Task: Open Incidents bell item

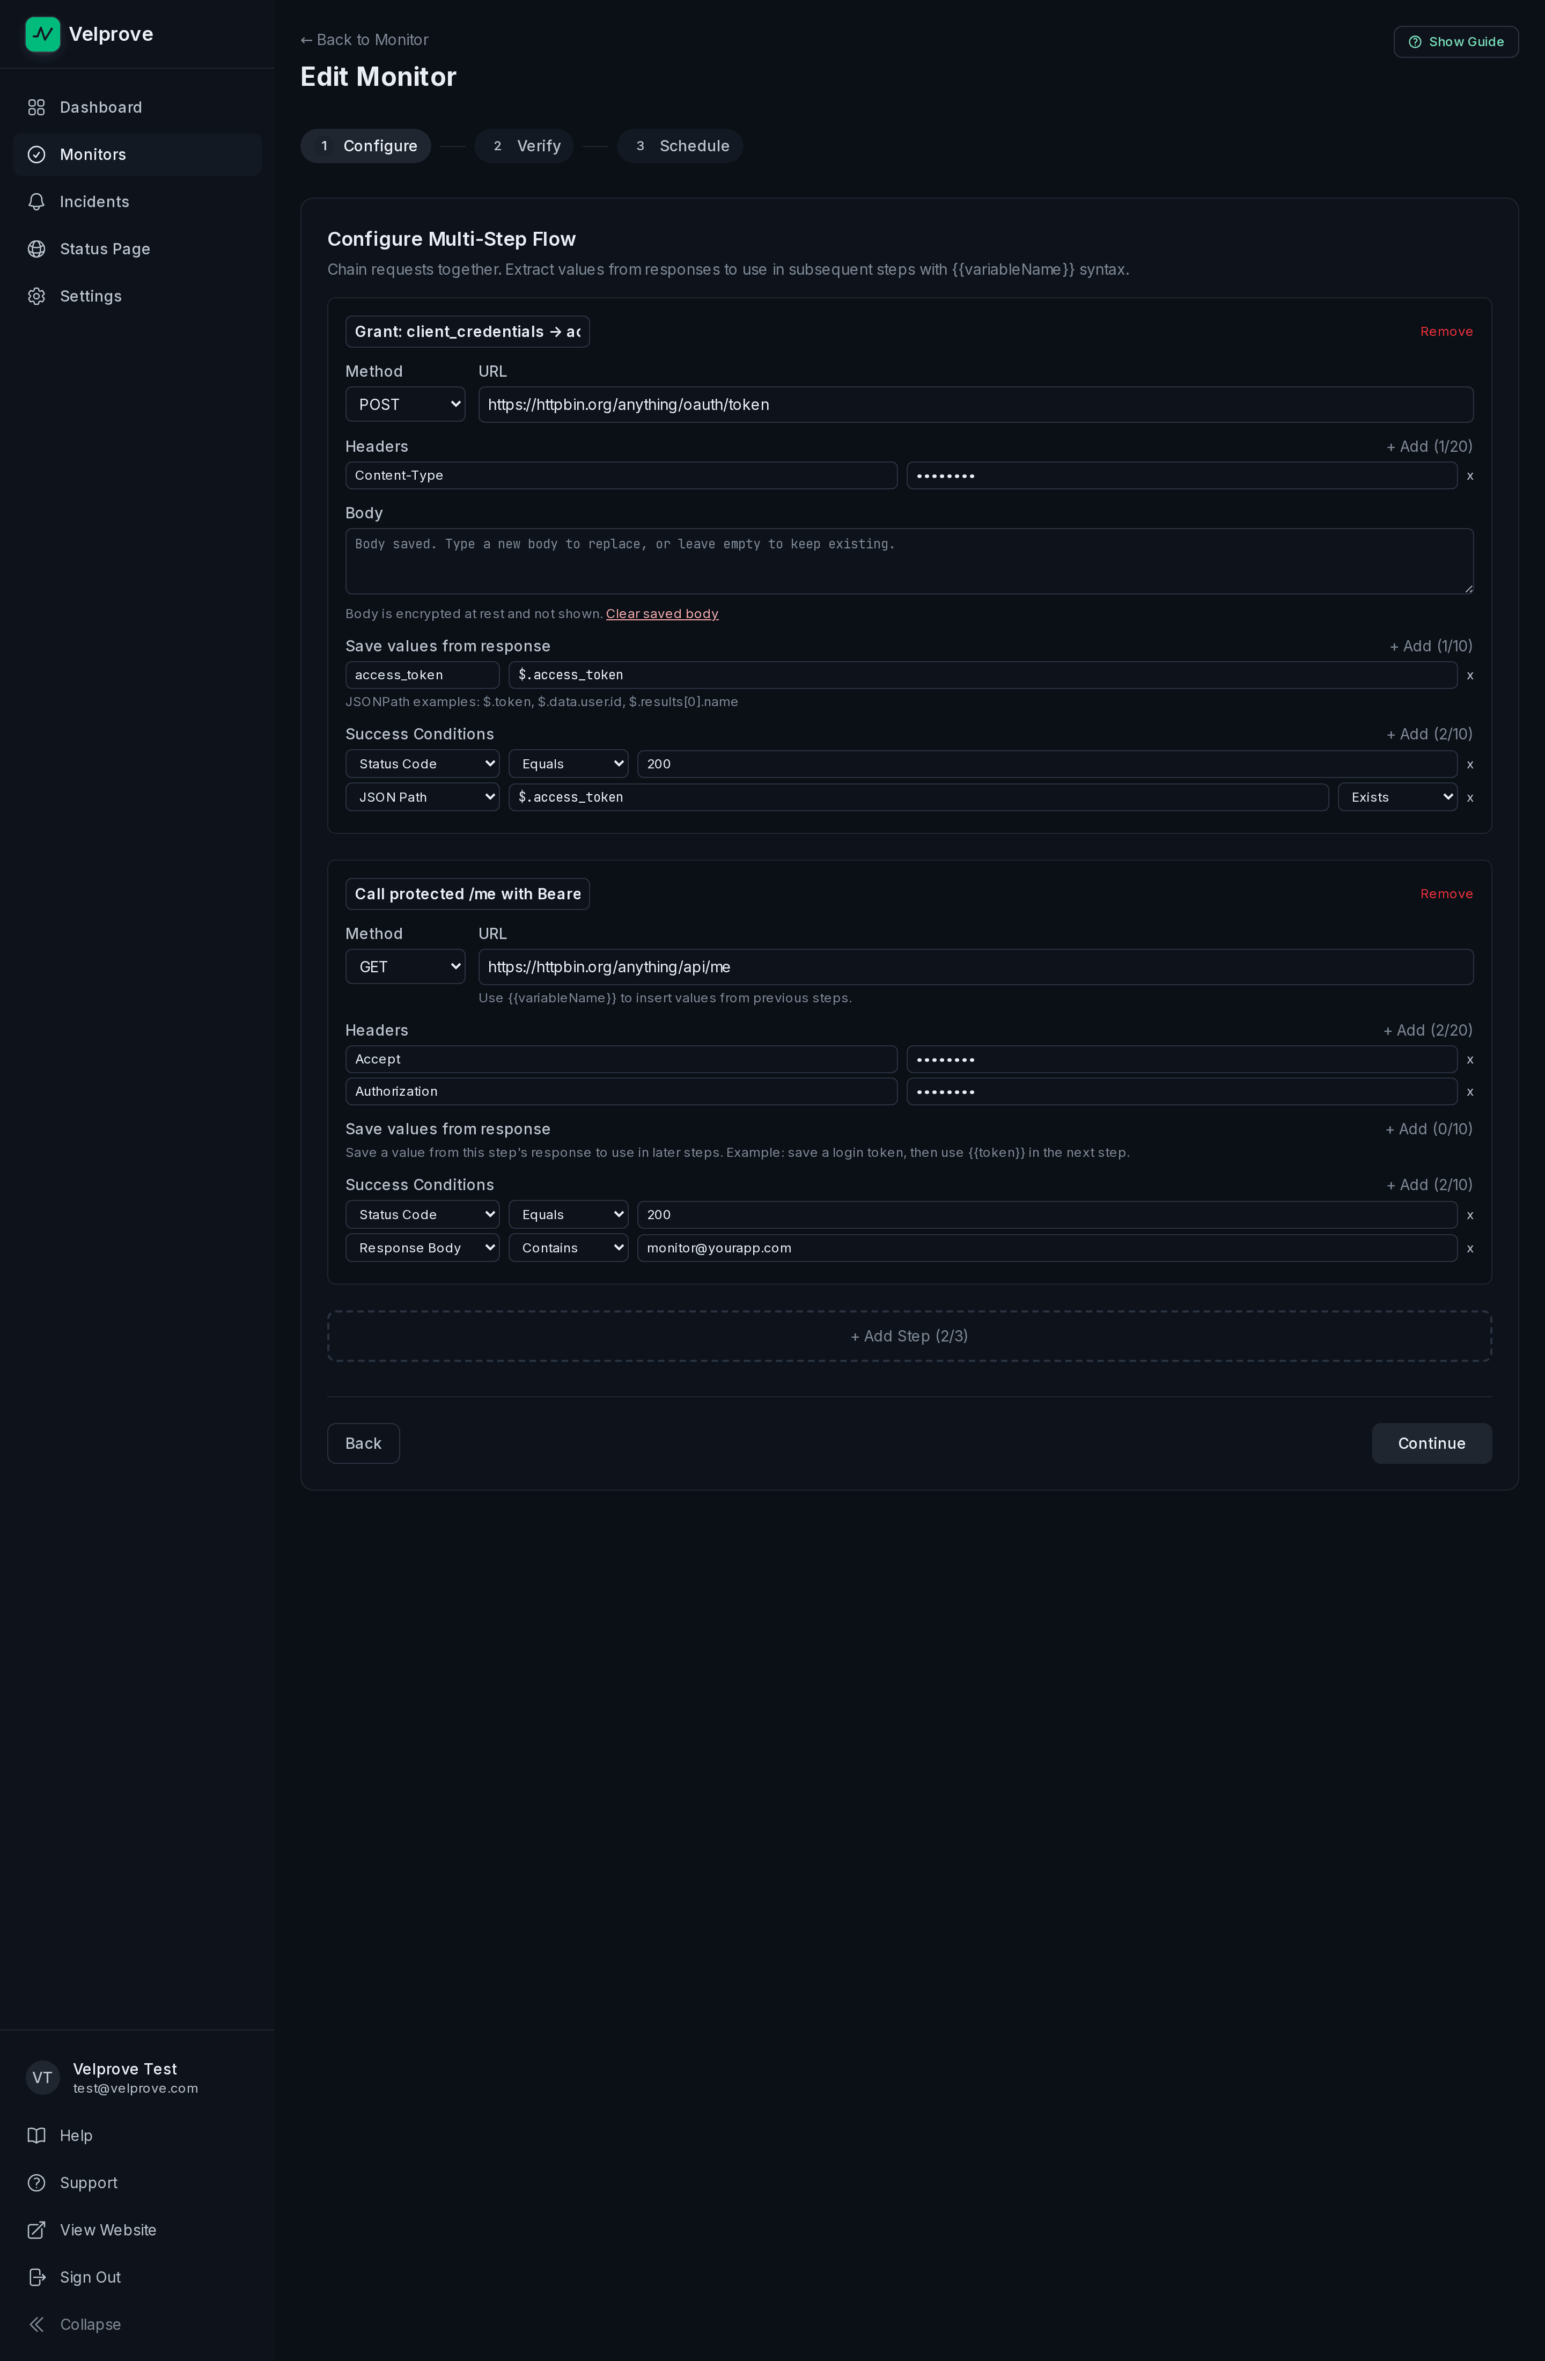Action: tap(137, 201)
